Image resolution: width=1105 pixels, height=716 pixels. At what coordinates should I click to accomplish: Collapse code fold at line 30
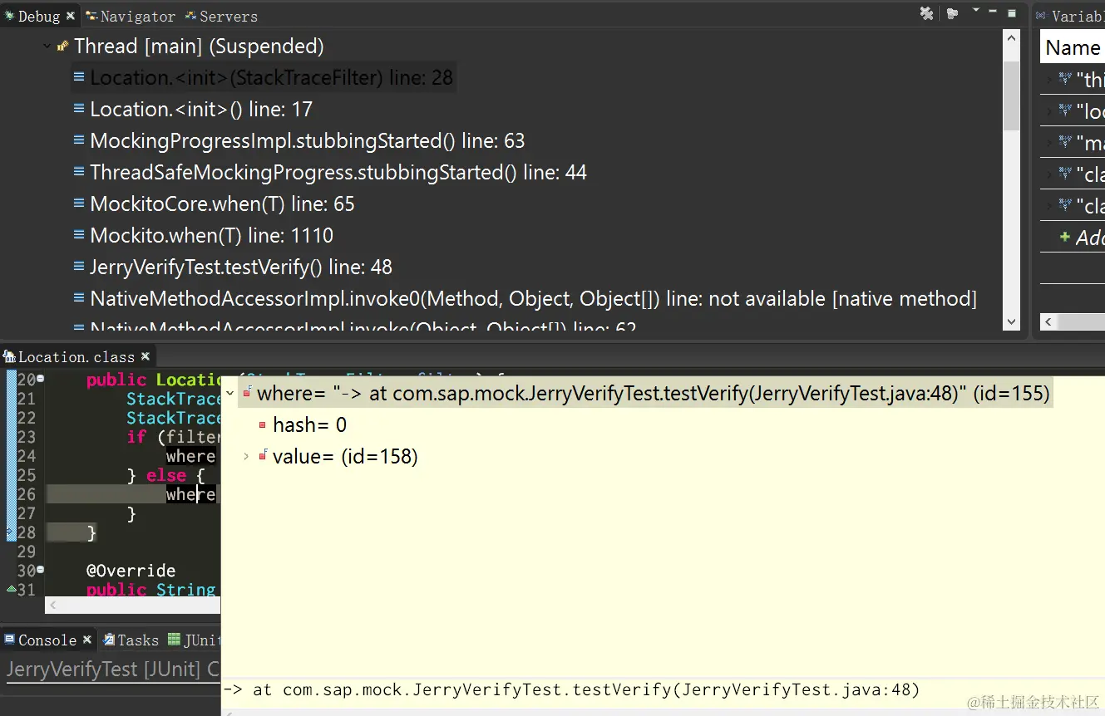coord(41,570)
